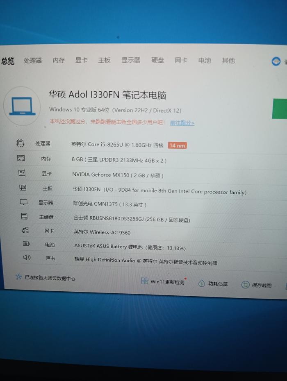Click the hard disk icon

click(24, 216)
